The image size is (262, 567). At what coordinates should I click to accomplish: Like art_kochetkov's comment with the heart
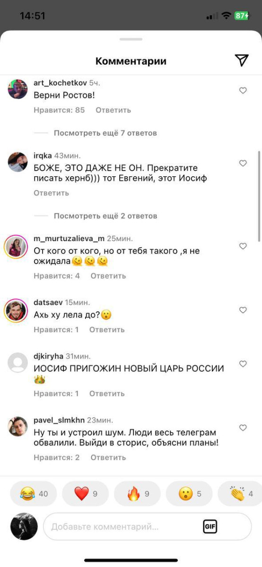tap(243, 90)
